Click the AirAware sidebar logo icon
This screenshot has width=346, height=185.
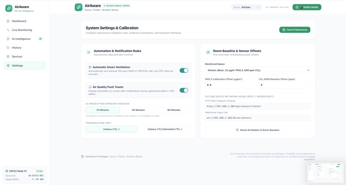point(9,9)
